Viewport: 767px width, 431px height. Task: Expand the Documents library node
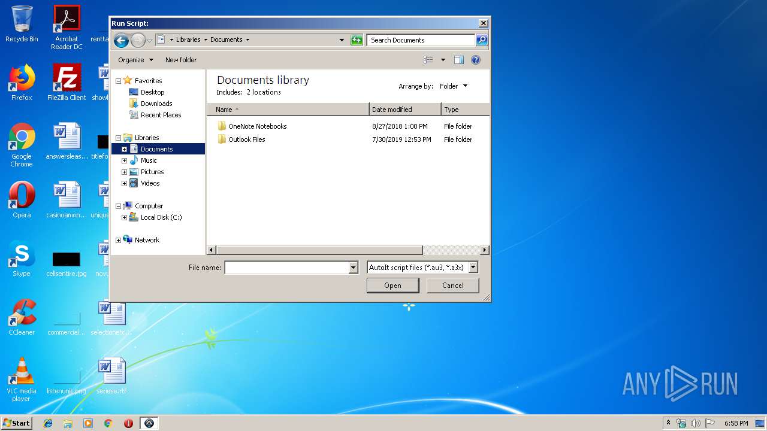124,149
